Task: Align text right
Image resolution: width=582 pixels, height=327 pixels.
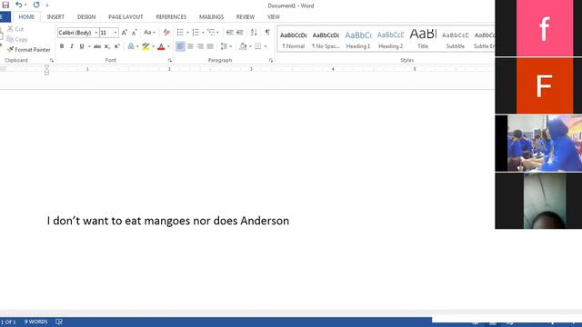Action: pyautogui.click(x=200, y=46)
